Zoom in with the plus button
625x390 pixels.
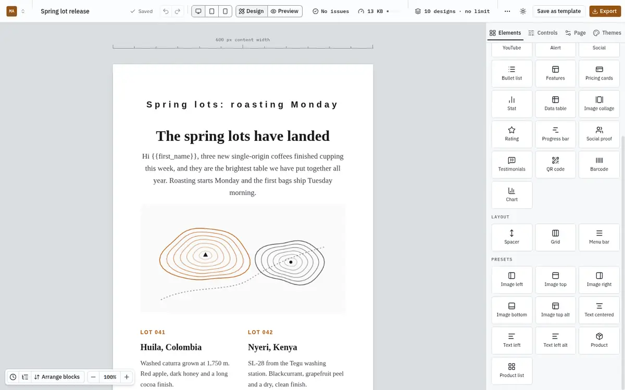127,377
